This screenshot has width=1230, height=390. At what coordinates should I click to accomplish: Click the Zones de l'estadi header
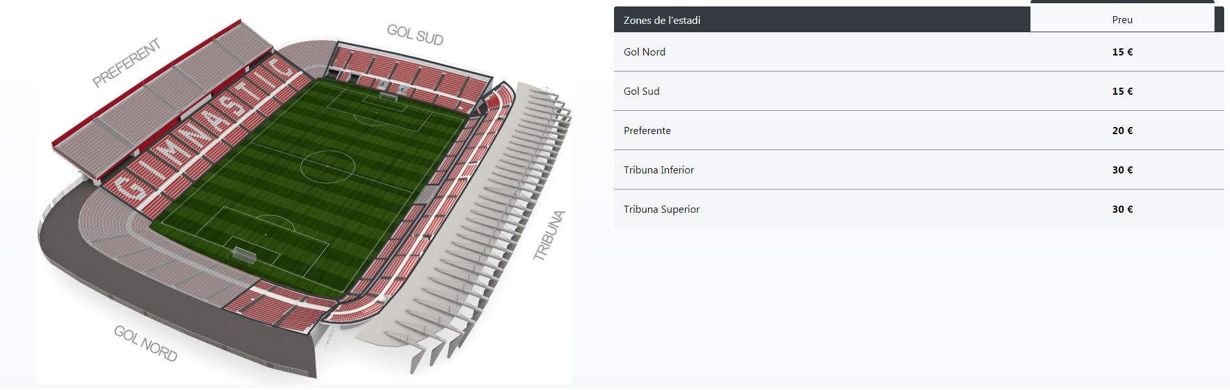[x=662, y=21]
